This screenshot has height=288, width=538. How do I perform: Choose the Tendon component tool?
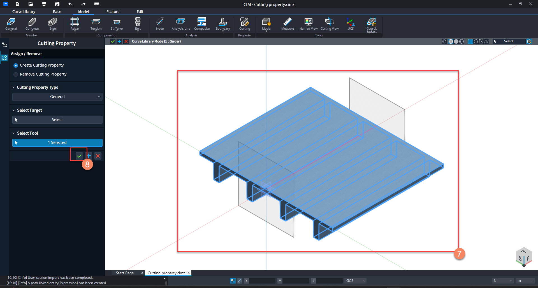click(96, 24)
